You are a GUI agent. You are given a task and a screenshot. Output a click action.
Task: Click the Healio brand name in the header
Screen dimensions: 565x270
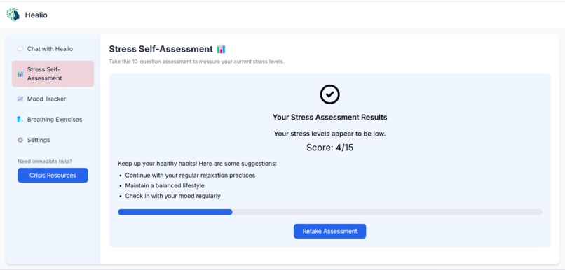pyautogui.click(x=36, y=15)
